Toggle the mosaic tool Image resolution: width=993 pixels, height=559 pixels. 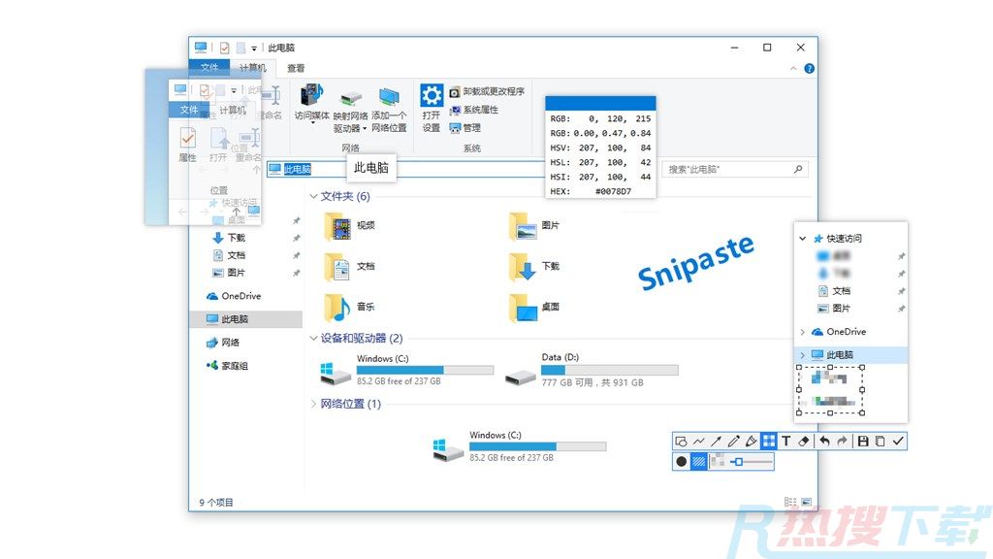coord(769,442)
